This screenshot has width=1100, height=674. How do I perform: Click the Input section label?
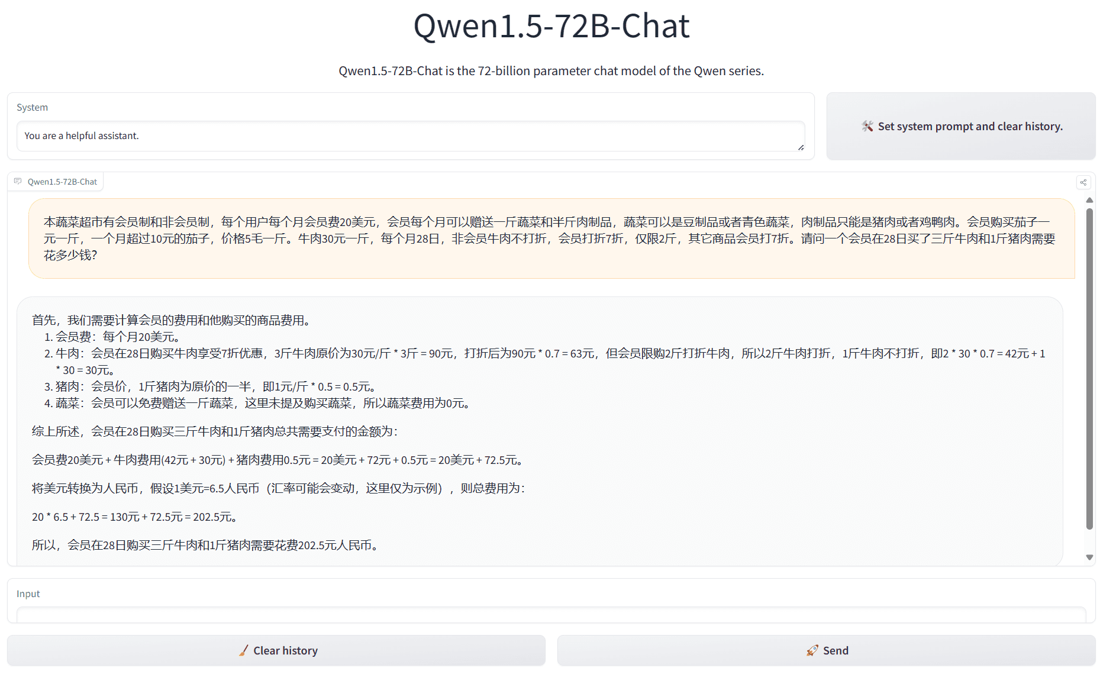coord(28,594)
